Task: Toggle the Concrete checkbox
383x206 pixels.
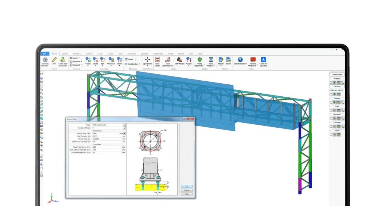Action: coord(331,127)
